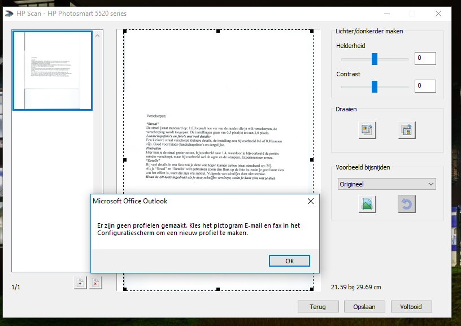Add a new page with the plus page icon

(80, 283)
